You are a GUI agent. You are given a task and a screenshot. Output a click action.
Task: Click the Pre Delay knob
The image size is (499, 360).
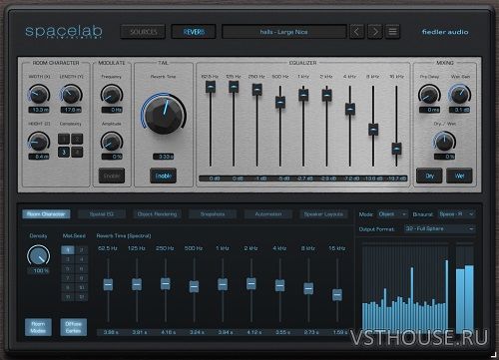[x=429, y=94]
